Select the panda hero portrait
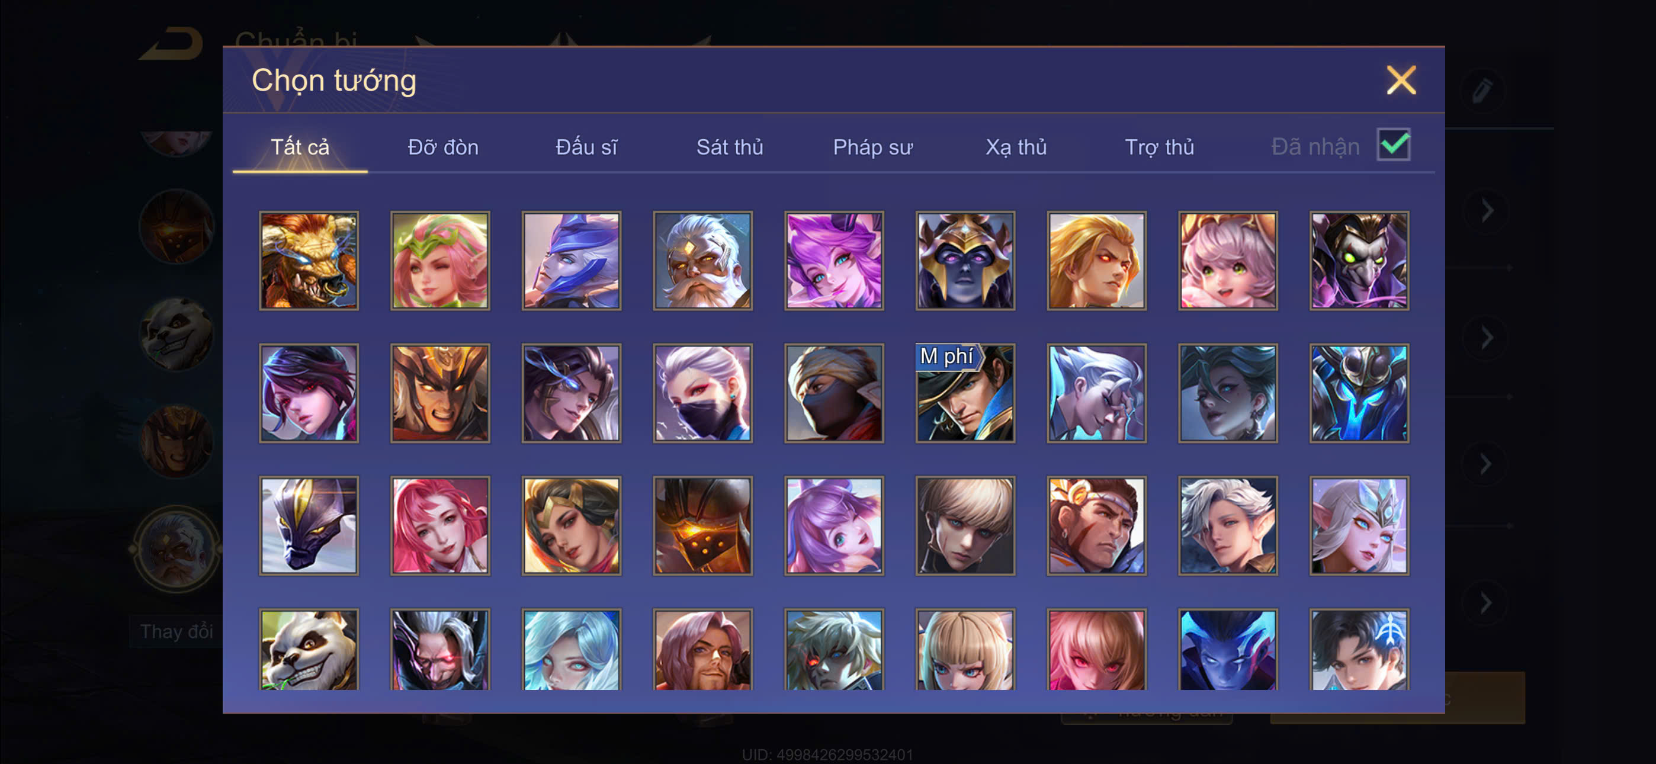Viewport: 1656px width, 764px height. point(309,649)
